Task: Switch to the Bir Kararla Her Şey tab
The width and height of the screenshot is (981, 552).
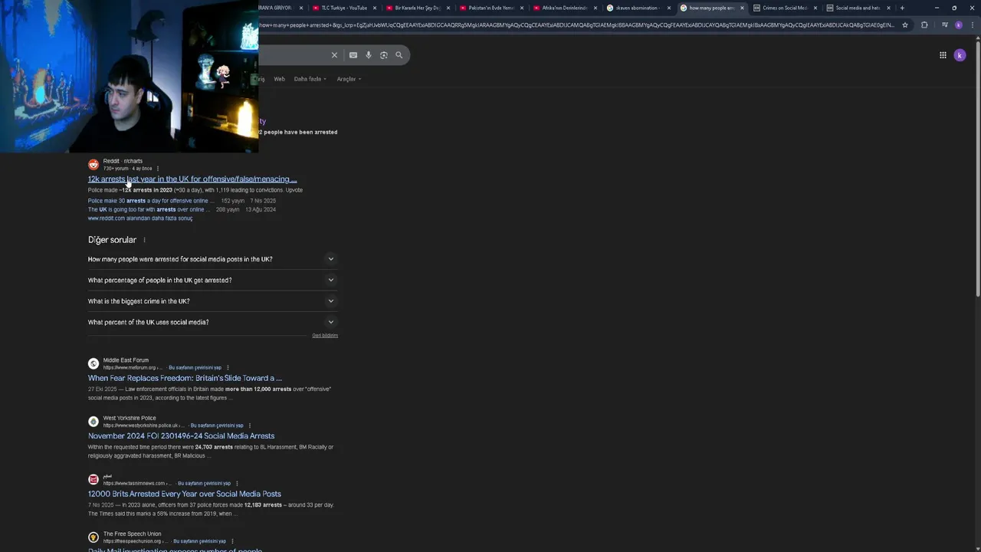Action: click(x=418, y=8)
